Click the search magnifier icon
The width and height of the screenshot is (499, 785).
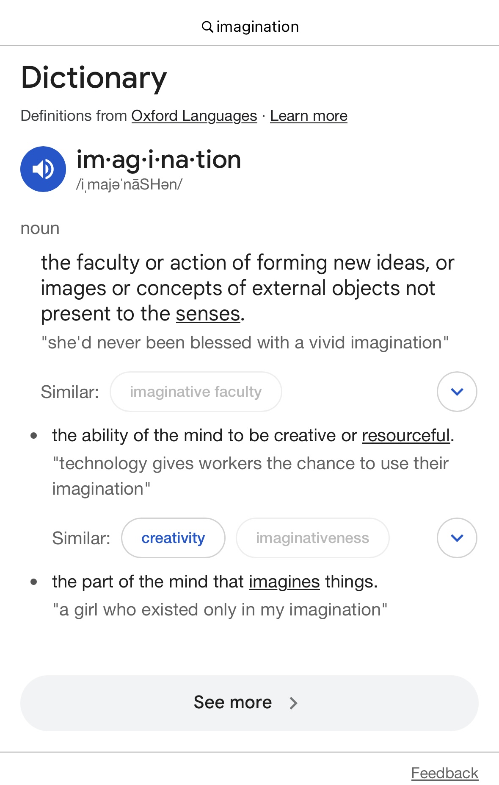point(207,27)
